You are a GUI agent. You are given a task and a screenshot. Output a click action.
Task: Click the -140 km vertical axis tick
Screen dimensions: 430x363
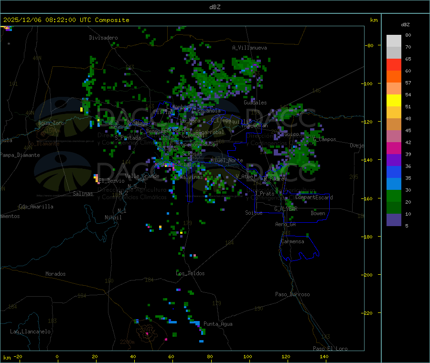[368, 160]
